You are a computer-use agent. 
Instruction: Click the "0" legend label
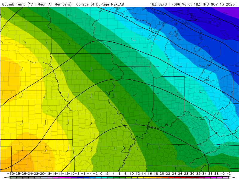[101, 174]
